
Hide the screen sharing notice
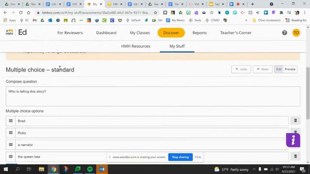coord(198,157)
